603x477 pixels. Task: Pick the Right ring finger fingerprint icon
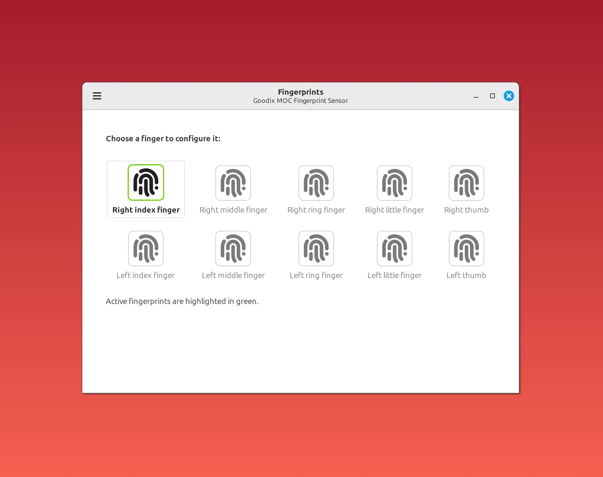coord(316,183)
